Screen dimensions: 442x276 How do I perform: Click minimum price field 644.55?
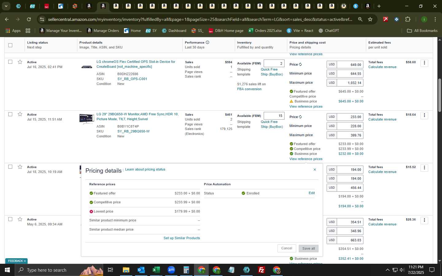pos(350,74)
